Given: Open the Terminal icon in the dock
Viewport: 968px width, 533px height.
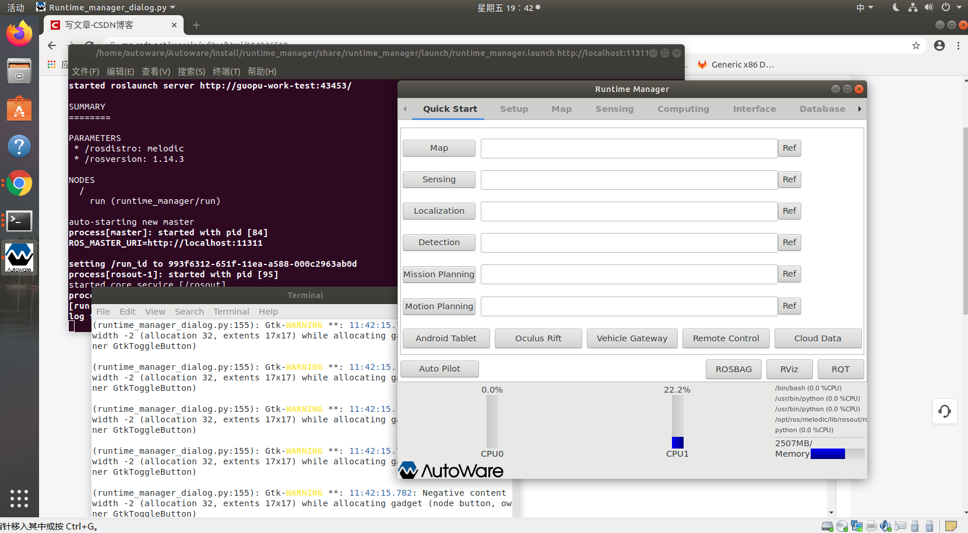Looking at the screenshot, I should click(19, 221).
